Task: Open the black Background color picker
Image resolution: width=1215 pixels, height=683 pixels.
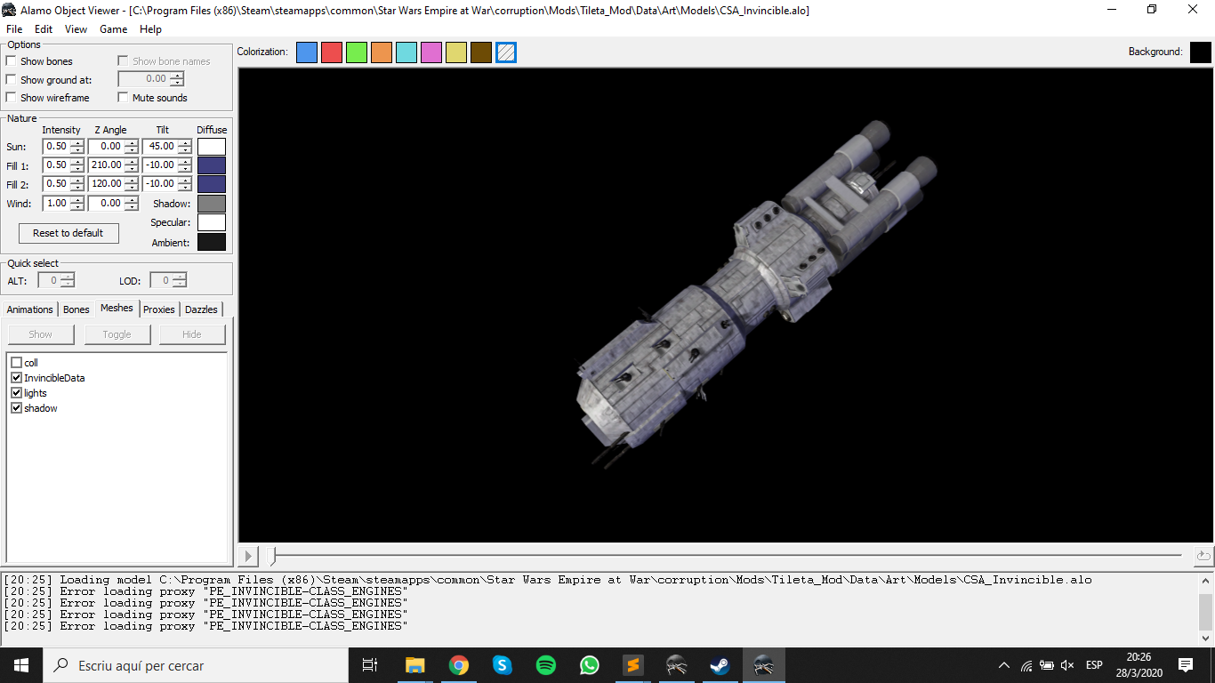Action: point(1201,52)
